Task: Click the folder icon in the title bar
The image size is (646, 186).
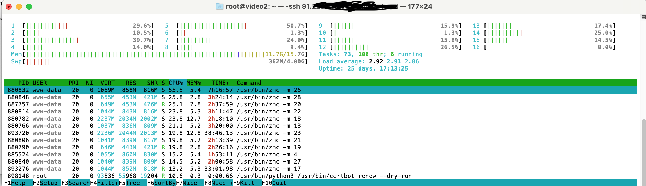Action: click(220, 6)
